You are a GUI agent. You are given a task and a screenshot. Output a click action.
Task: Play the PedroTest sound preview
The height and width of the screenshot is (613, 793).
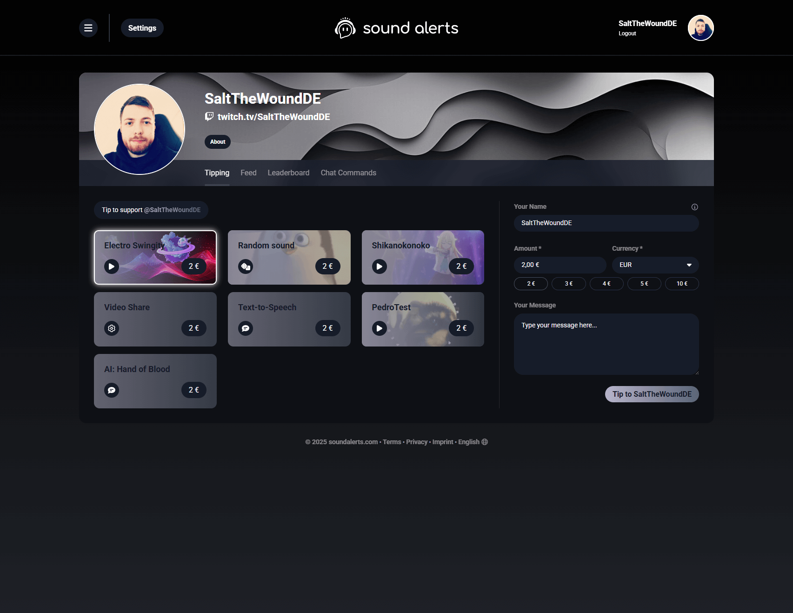point(380,328)
